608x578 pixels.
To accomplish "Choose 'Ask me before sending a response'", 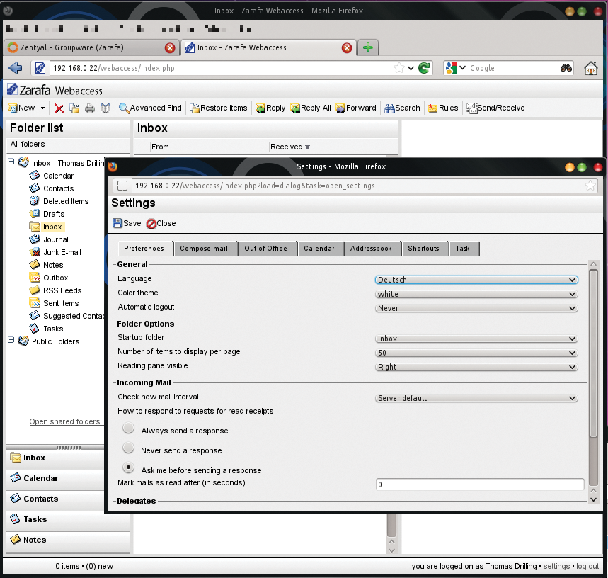I will pos(128,467).
